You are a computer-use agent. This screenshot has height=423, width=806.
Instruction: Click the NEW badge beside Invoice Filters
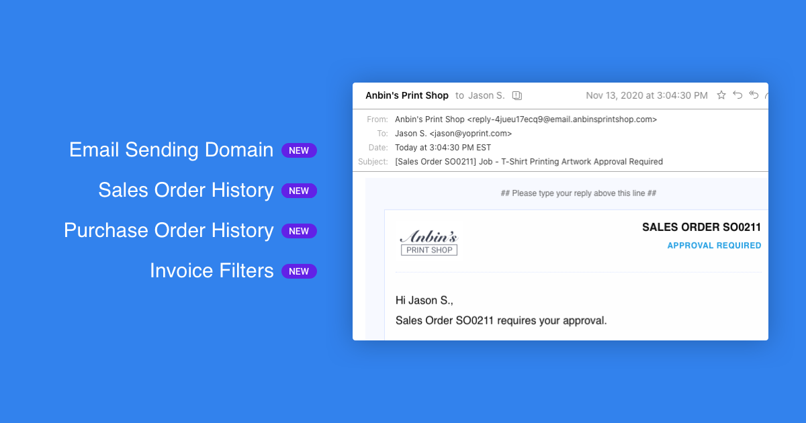point(299,271)
